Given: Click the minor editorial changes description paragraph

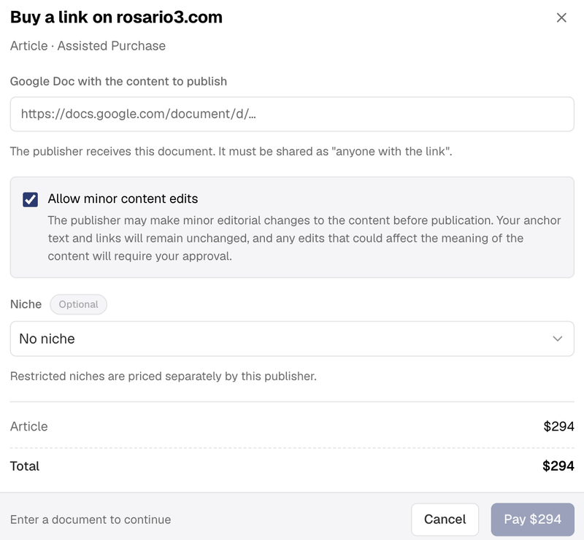Looking at the screenshot, I should pyautogui.click(x=304, y=238).
